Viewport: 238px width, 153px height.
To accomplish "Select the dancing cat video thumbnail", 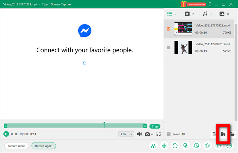I will coord(183,47).
